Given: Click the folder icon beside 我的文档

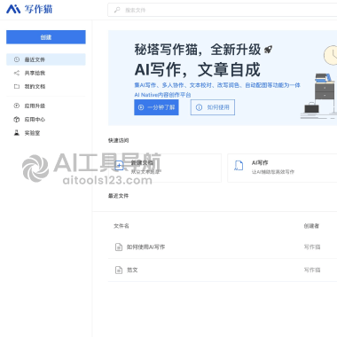Looking at the screenshot, I should click(17, 86).
